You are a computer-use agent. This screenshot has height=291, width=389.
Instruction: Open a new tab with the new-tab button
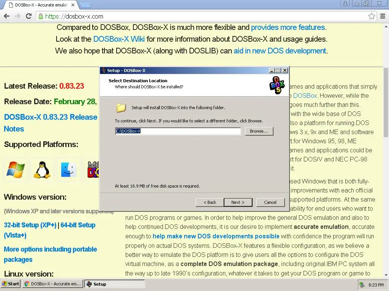(85, 5)
